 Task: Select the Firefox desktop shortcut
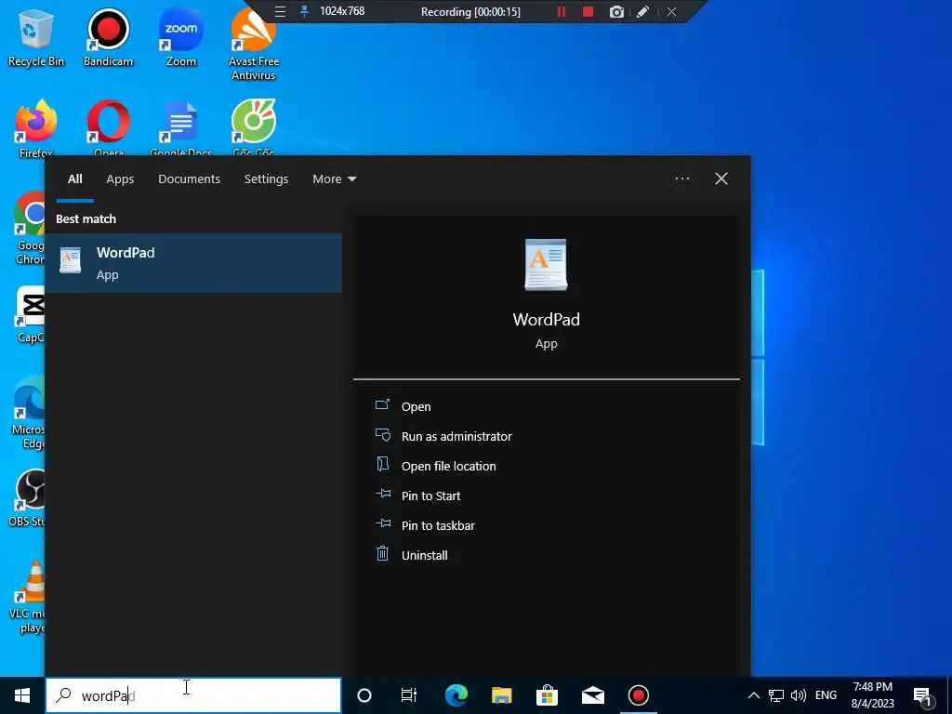36,127
